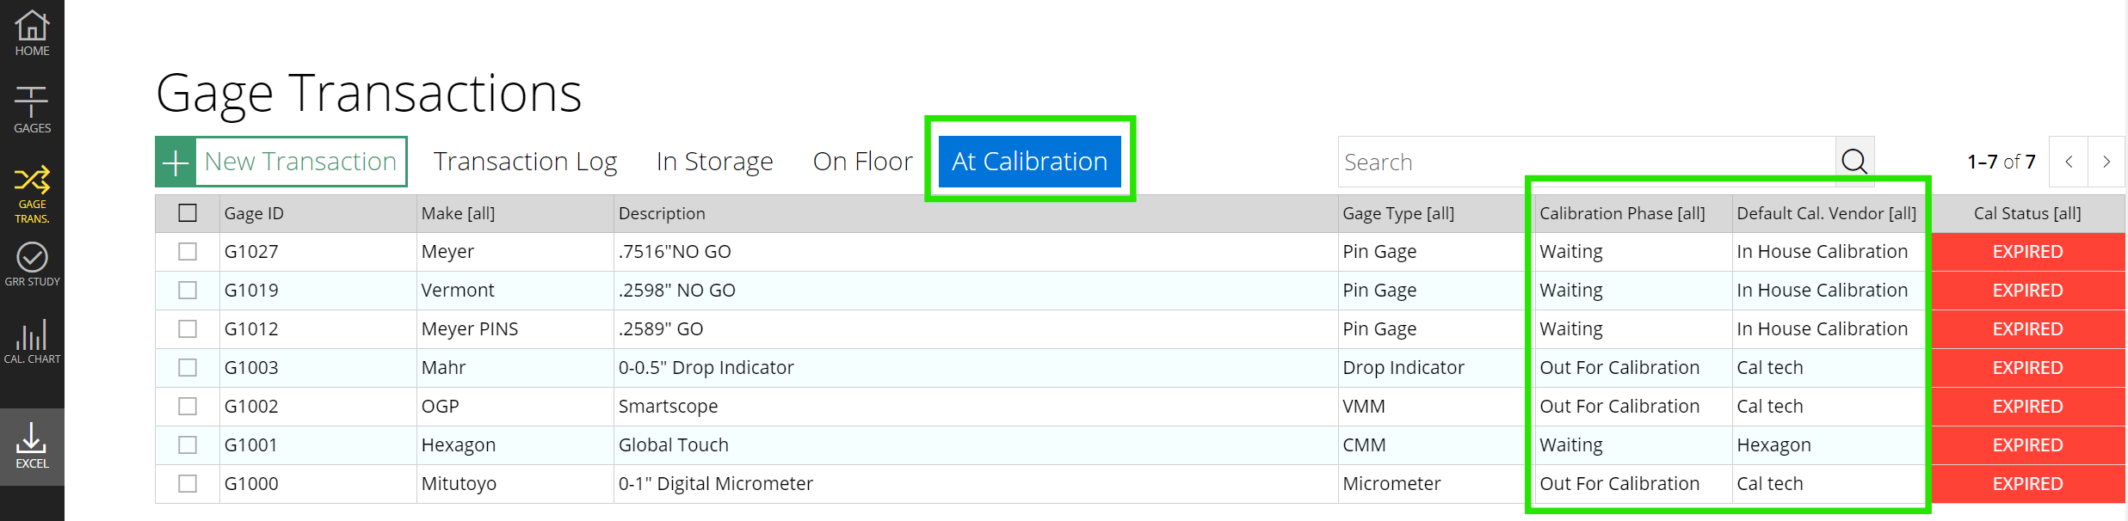This screenshot has width=2128, height=521.
Task: Open the Make [all] column filter
Action: pyautogui.click(x=458, y=213)
